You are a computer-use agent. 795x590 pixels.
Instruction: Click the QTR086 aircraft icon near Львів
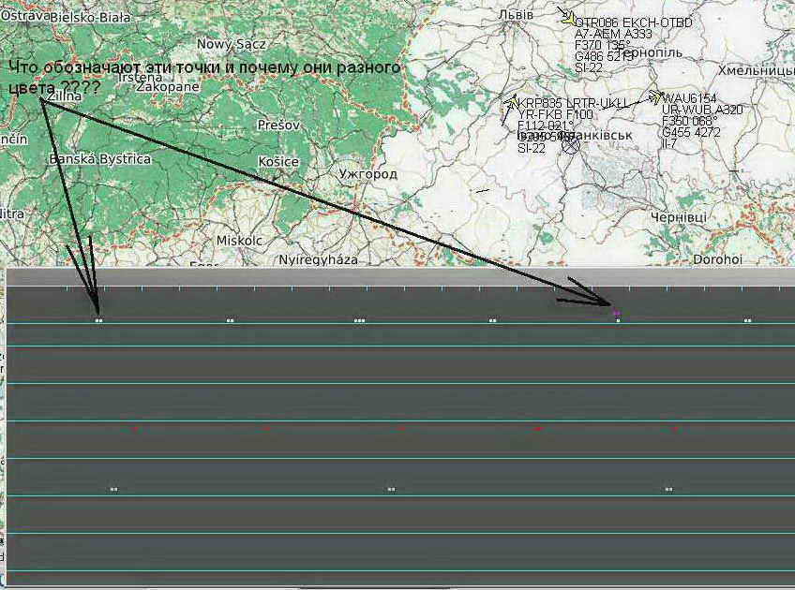(566, 17)
